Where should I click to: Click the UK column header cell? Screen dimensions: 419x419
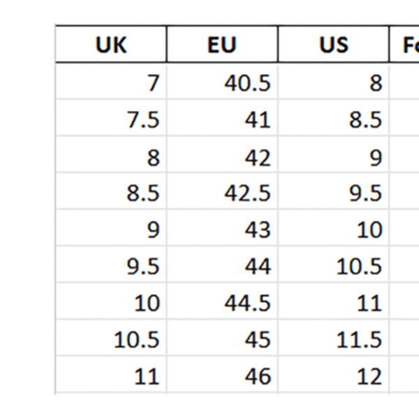111,45
